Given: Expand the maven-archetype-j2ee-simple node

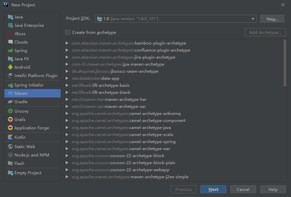Looking at the screenshot, I should coord(67,177).
